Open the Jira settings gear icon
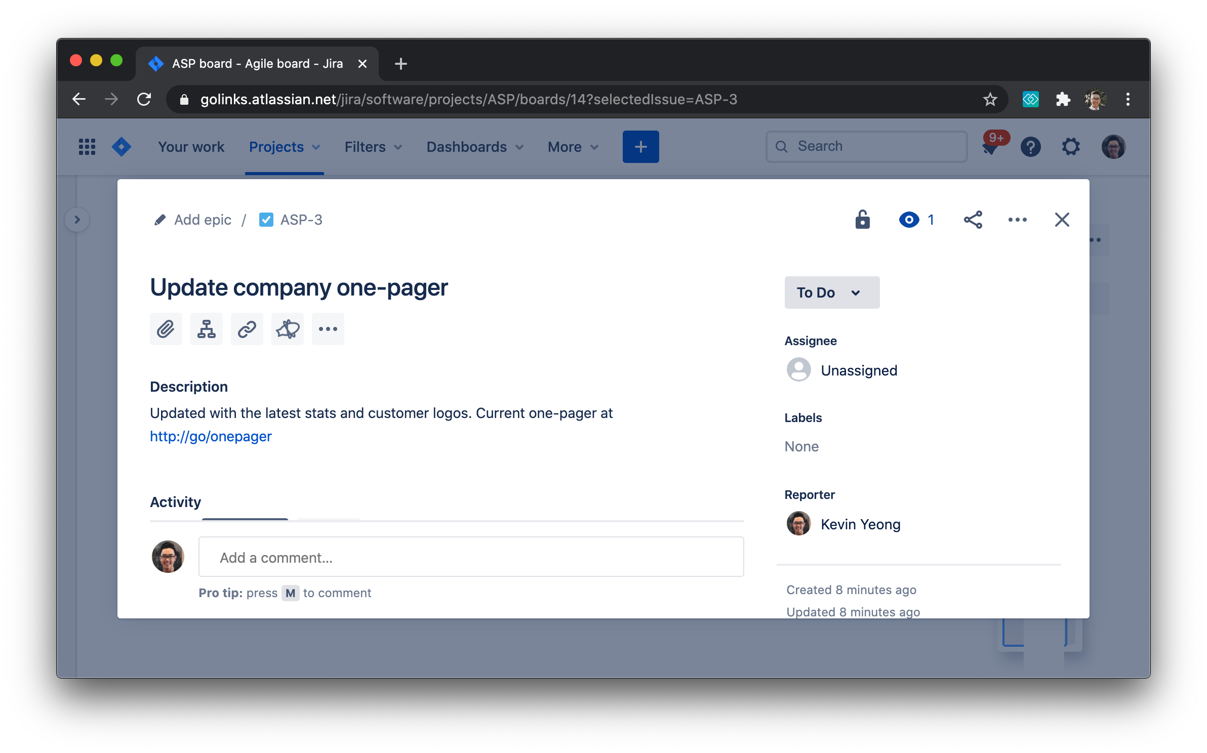Screen dimensions: 1207x753 tap(1070, 147)
